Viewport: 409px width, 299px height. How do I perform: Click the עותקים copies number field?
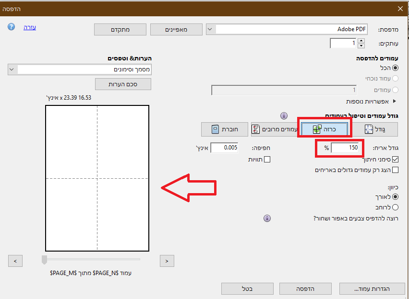coord(343,43)
